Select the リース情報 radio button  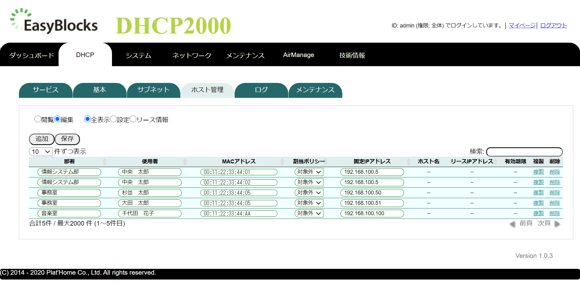click(133, 119)
